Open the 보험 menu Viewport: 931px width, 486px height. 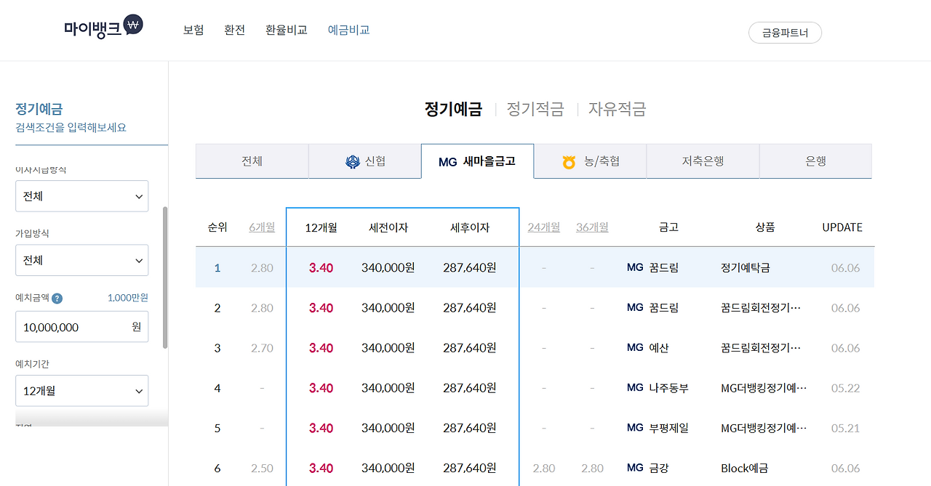click(x=193, y=30)
